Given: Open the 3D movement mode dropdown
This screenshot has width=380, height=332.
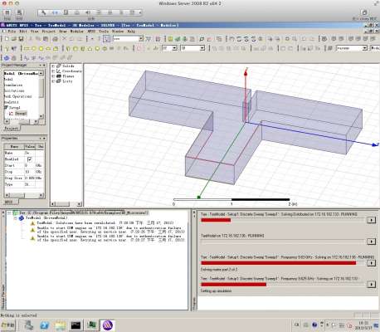Looking at the screenshot, I should pyautogui.click(x=202, y=48).
